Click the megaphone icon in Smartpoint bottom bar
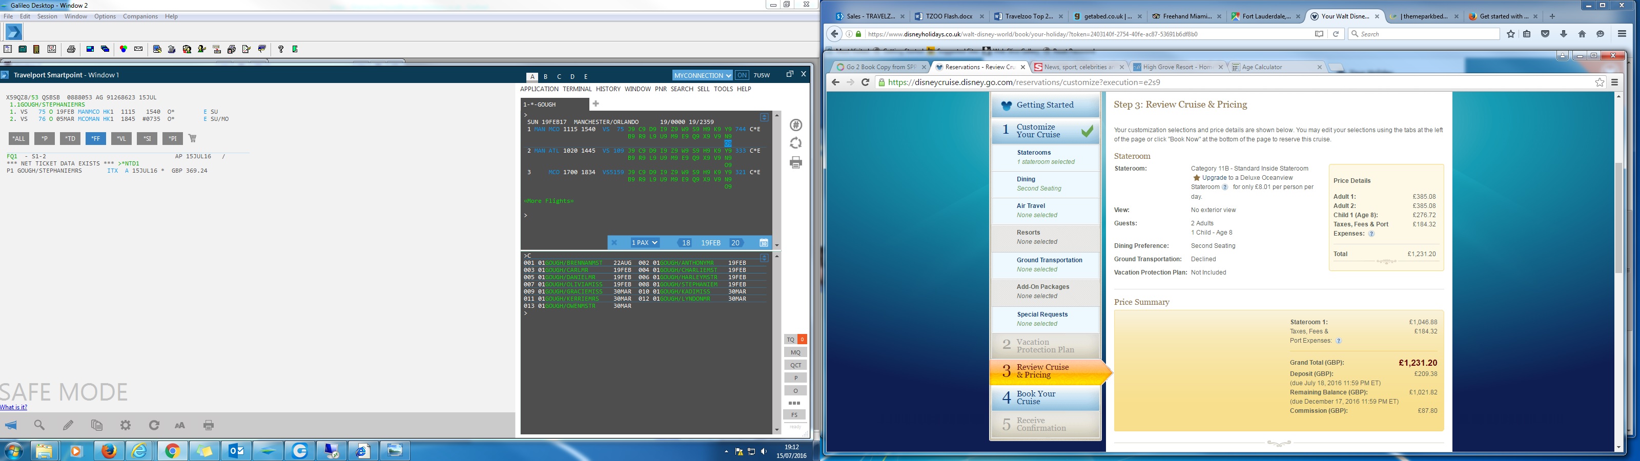This screenshot has width=1640, height=461. click(11, 425)
